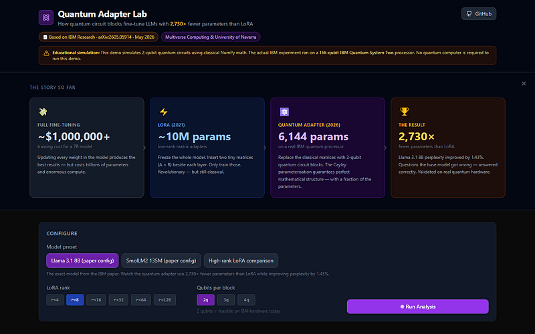Click the trophy icon in The Result card
535x334 pixels.
pos(405,112)
